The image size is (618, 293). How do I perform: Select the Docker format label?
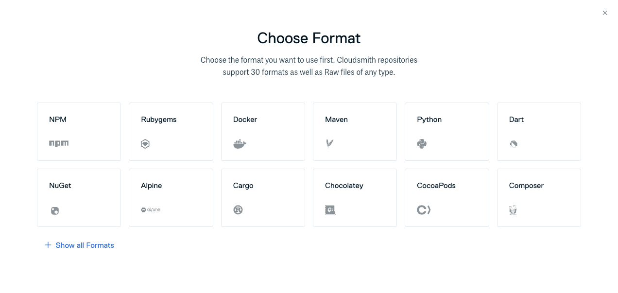245,120
